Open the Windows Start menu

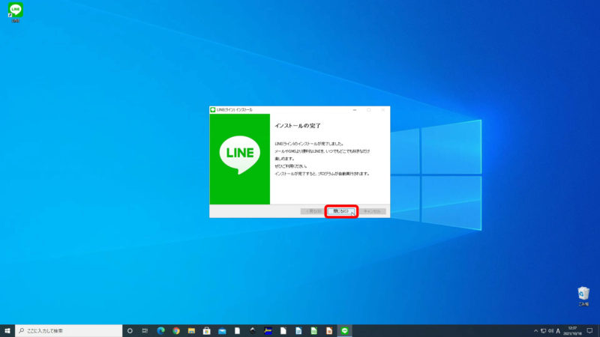[x=7, y=330]
